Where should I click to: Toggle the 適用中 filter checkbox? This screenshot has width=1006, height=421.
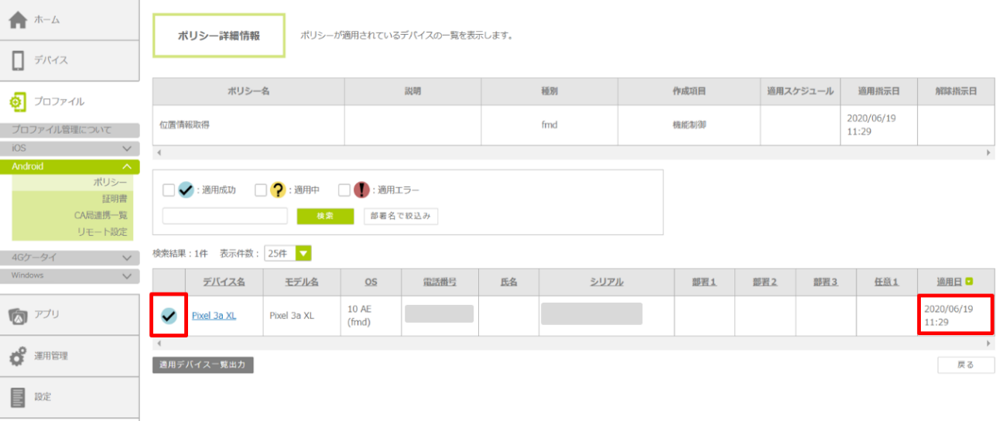coord(260,190)
